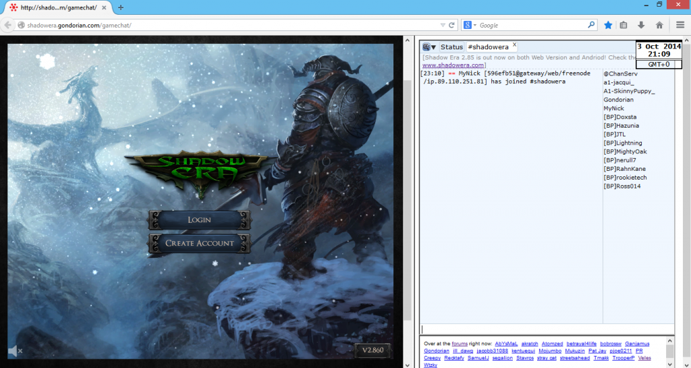
Task: Click the Google search input field
Action: tap(532, 25)
